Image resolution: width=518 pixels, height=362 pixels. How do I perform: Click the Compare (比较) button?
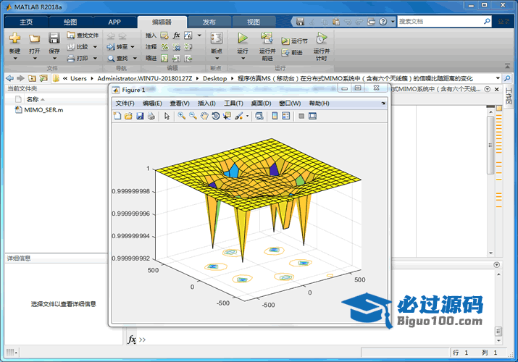click(x=78, y=47)
